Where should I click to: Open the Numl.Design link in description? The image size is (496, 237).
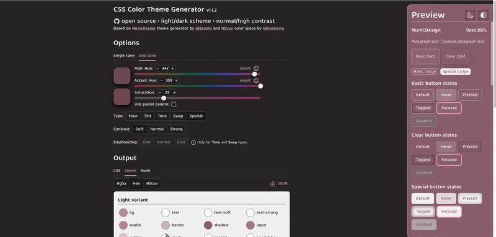(144, 28)
